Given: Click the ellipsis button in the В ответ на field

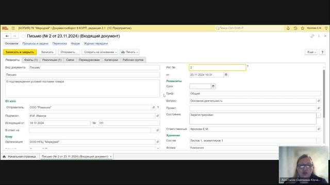Looking at the screenshot, I should pyautogui.click(x=153, y=130).
